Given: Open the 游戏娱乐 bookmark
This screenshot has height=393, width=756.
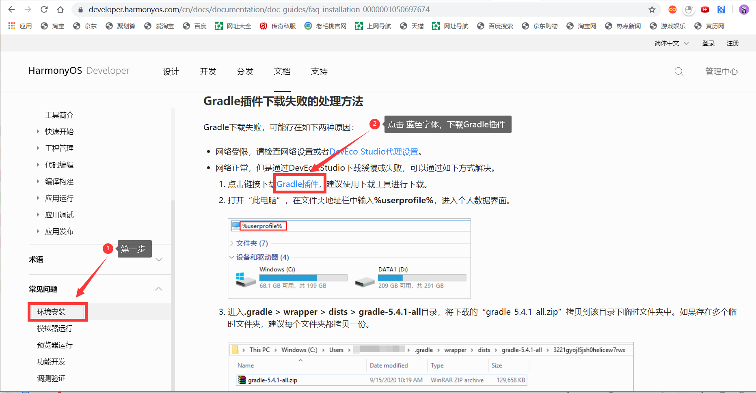Looking at the screenshot, I should coord(667,26).
